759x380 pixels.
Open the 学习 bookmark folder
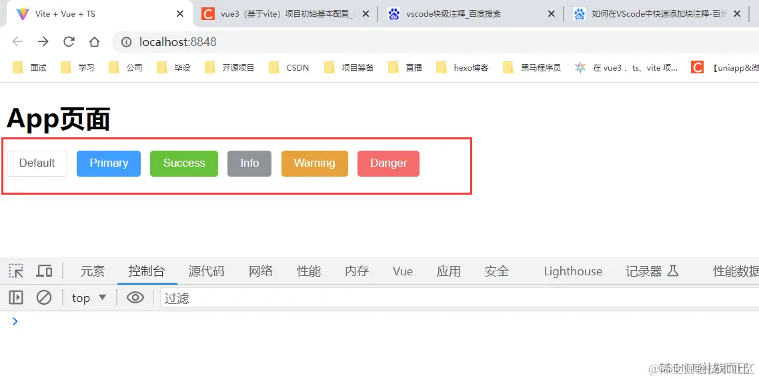coord(78,68)
